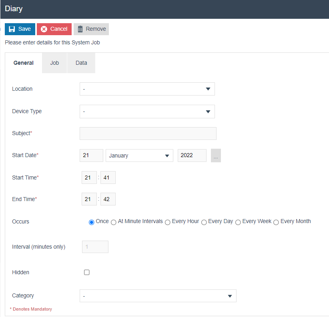Screen dimensions: 329x317
Task: Open date picker via ellipsis button
Action: (216, 156)
